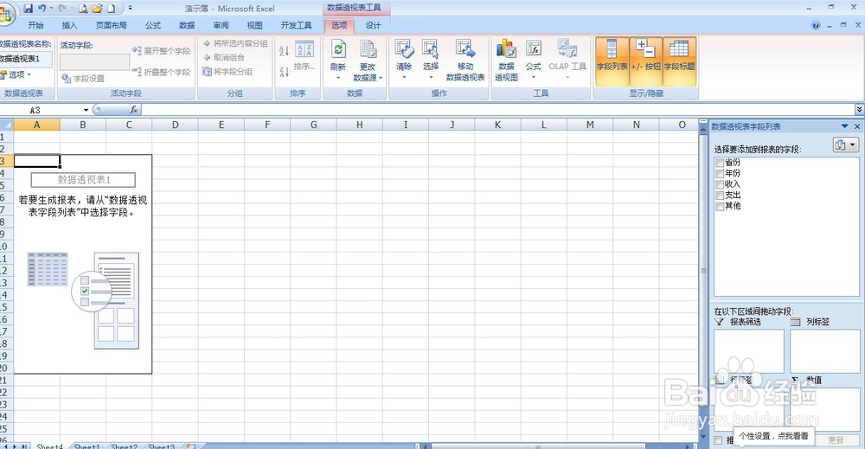
Task: Switch to the 审阅 Review tab
Action: coord(221,25)
